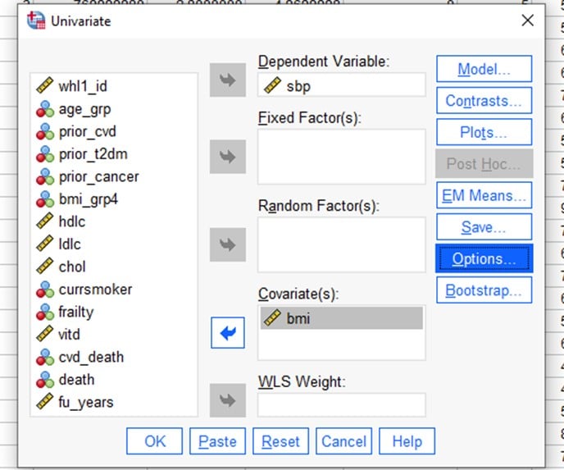This screenshot has width=564, height=470.
Task: Open Bootstrap settings
Action: [x=483, y=290]
